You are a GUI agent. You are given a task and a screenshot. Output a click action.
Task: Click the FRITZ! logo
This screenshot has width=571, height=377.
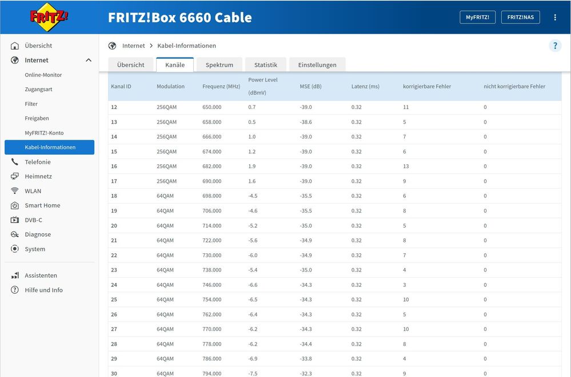(x=49, y=17)
